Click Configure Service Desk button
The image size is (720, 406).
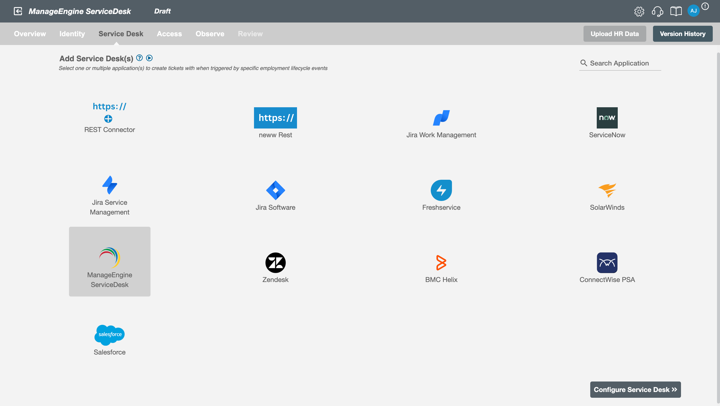tap(635, 390)
